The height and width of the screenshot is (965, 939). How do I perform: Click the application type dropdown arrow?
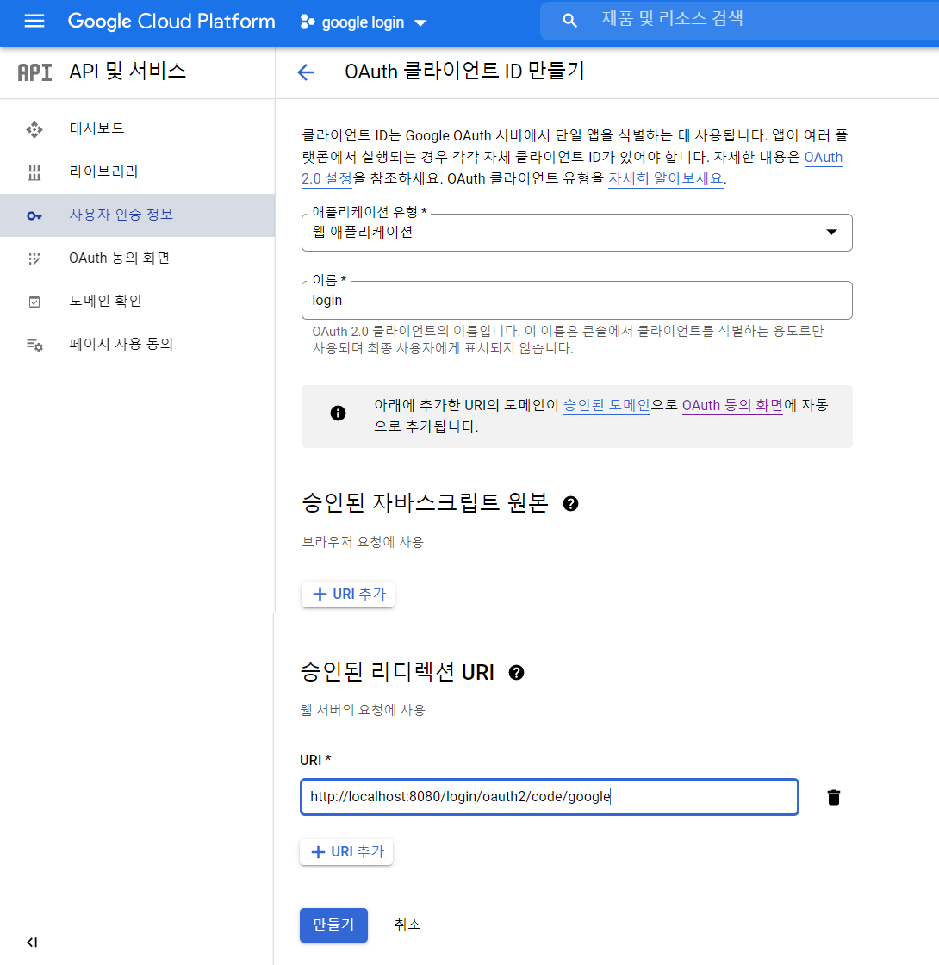point(831,232)
